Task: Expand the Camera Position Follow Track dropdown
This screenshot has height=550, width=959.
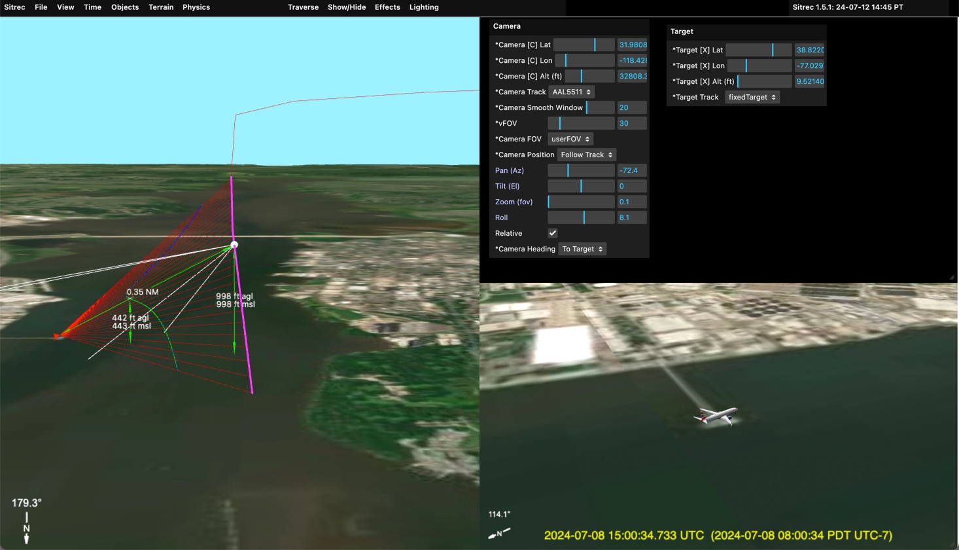Action: point(586,155)
